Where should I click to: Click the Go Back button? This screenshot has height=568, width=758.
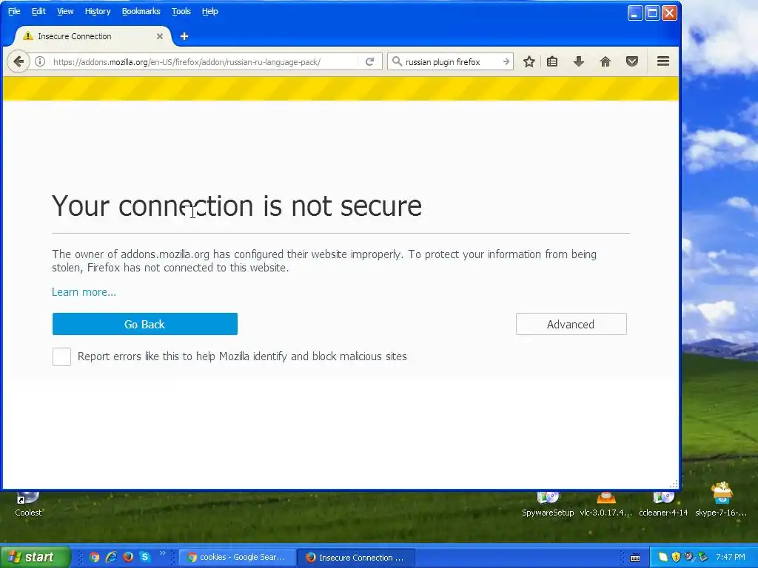tap(145, 324)
